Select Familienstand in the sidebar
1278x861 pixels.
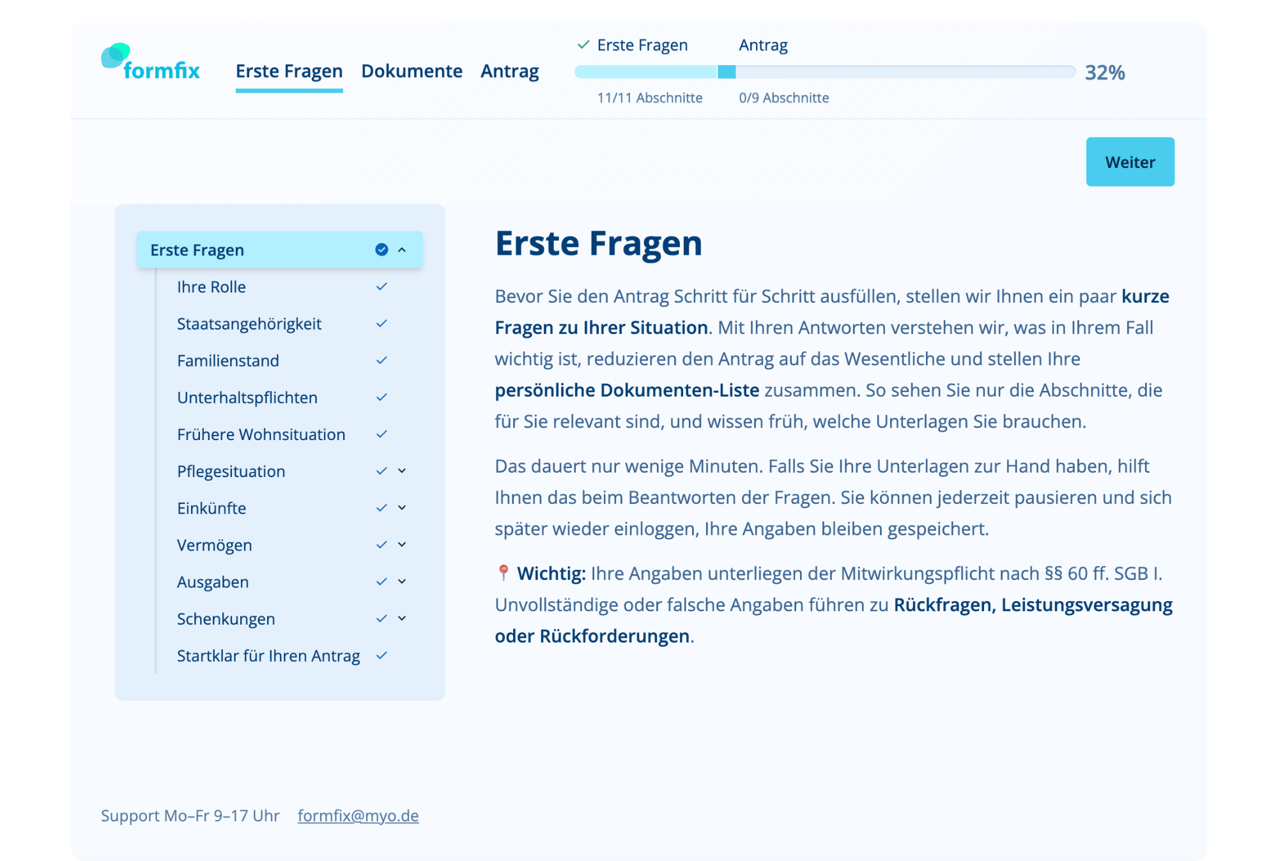(228, 361)
